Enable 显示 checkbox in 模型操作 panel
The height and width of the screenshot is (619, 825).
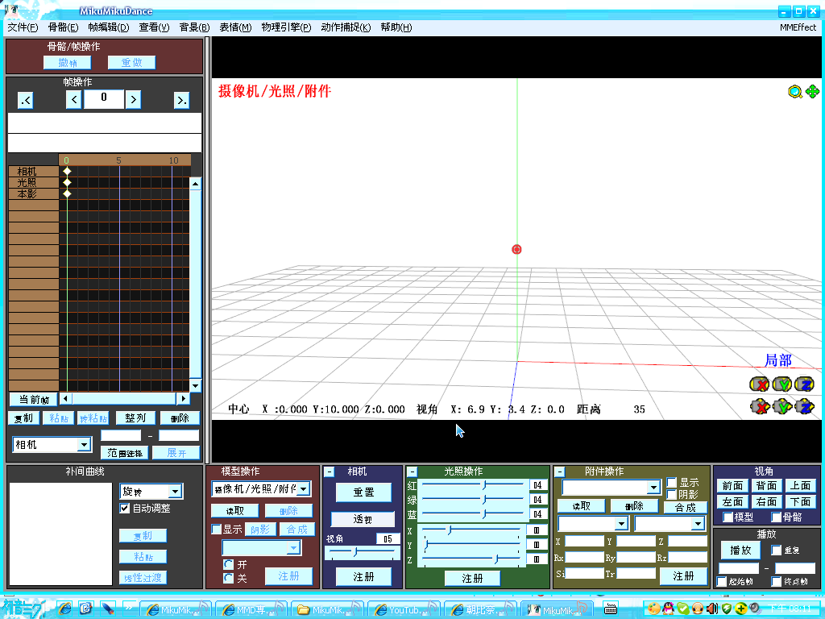(x=216, y=529)
